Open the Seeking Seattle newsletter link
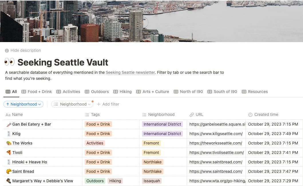The width and height of the screenshot is (303, 186). pos(130,72)
